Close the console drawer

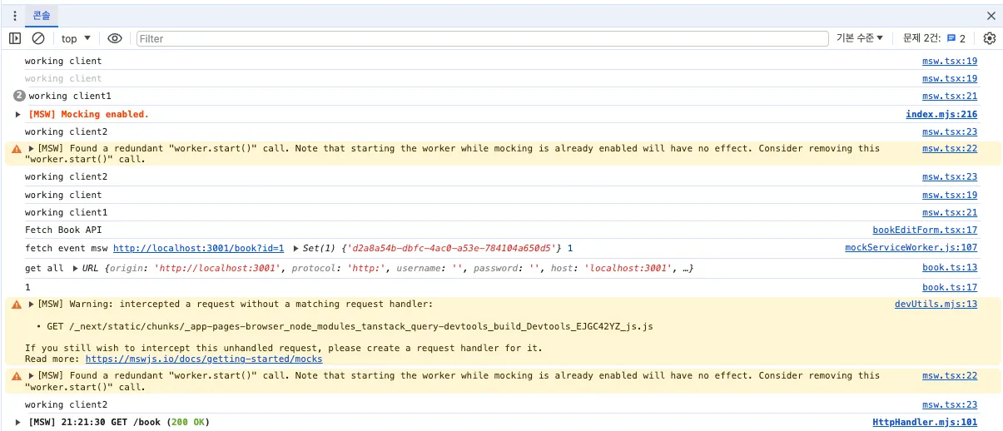pyautogui.click(x=991, y=16)
